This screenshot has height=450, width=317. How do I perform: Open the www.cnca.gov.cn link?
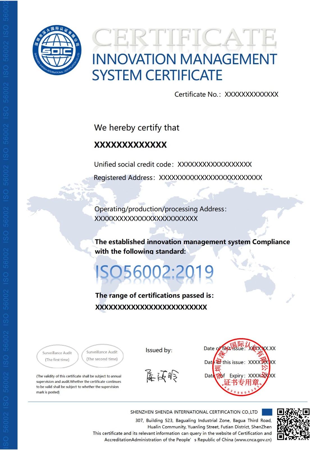coord(253,440)
